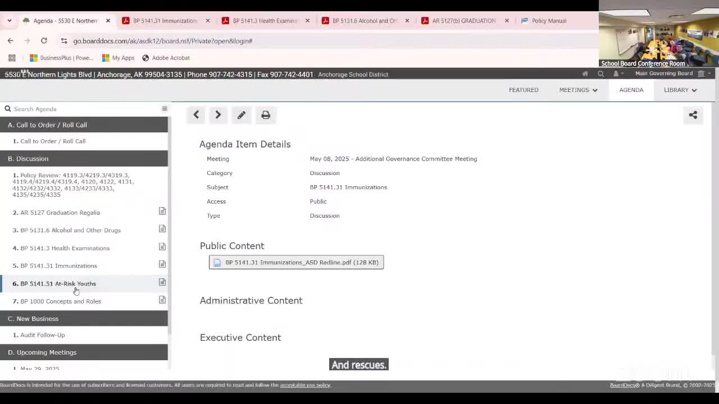Switch to BP 5141.31 Immunizations browser tab
The height and width of the screenshot is (404, 719).
pyautogui.click(x=165, y=21)
